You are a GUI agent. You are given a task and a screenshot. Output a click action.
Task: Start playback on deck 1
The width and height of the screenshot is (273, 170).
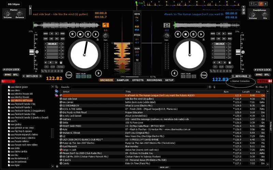(x=96, y=34)
